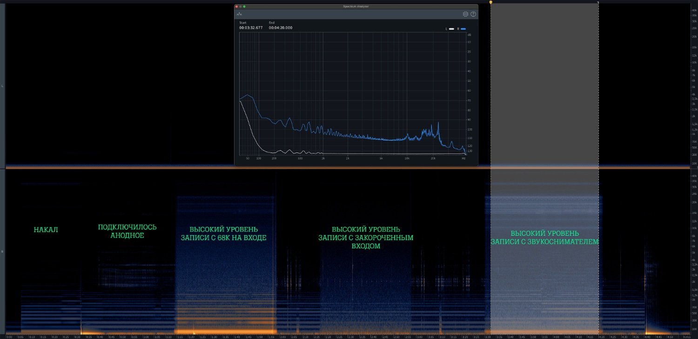Click the ПОДКЛЮЧИЛОСЬ АНОДНОЕ spectrogram section
698x339 pixels.
127,231
